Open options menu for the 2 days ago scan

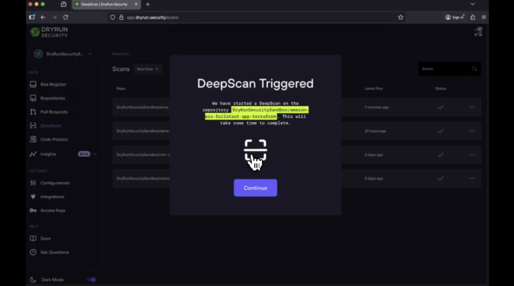point(472,155)
